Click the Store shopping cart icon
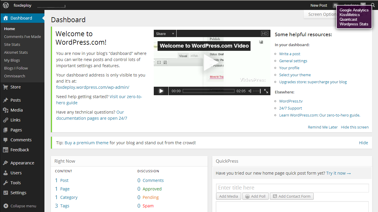The width and height of the screenshot is (378, 212). 6,87
